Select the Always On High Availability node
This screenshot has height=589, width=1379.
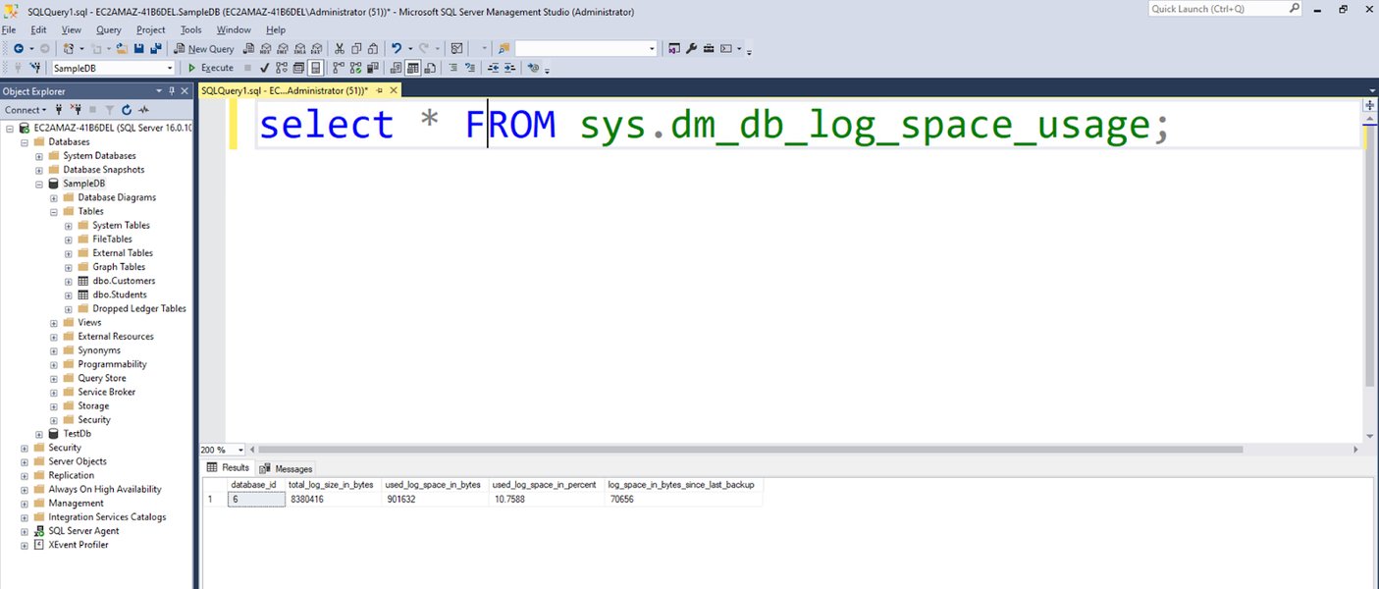[x=105, y=489]
